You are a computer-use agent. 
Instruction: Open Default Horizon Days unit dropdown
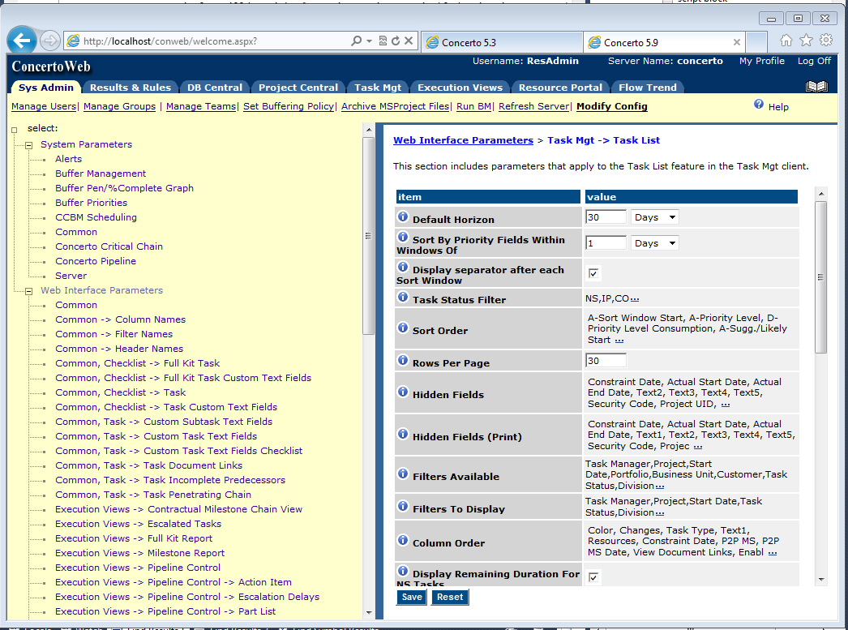654,217
